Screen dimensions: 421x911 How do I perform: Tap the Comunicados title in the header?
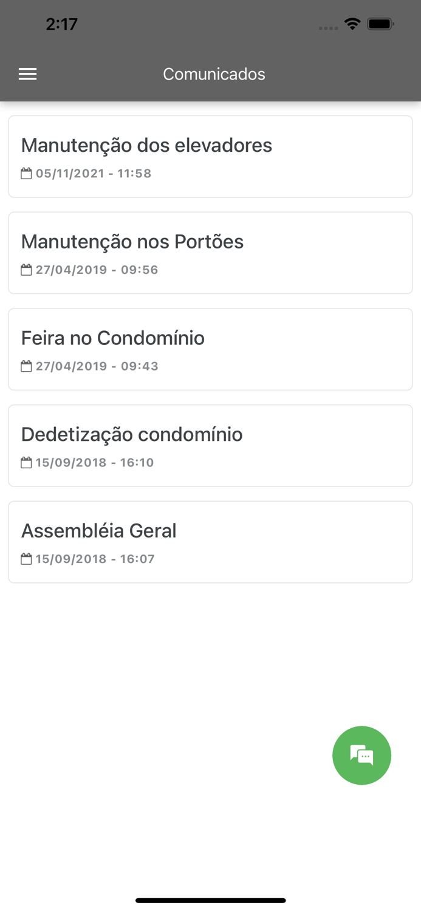coord(214,73)
